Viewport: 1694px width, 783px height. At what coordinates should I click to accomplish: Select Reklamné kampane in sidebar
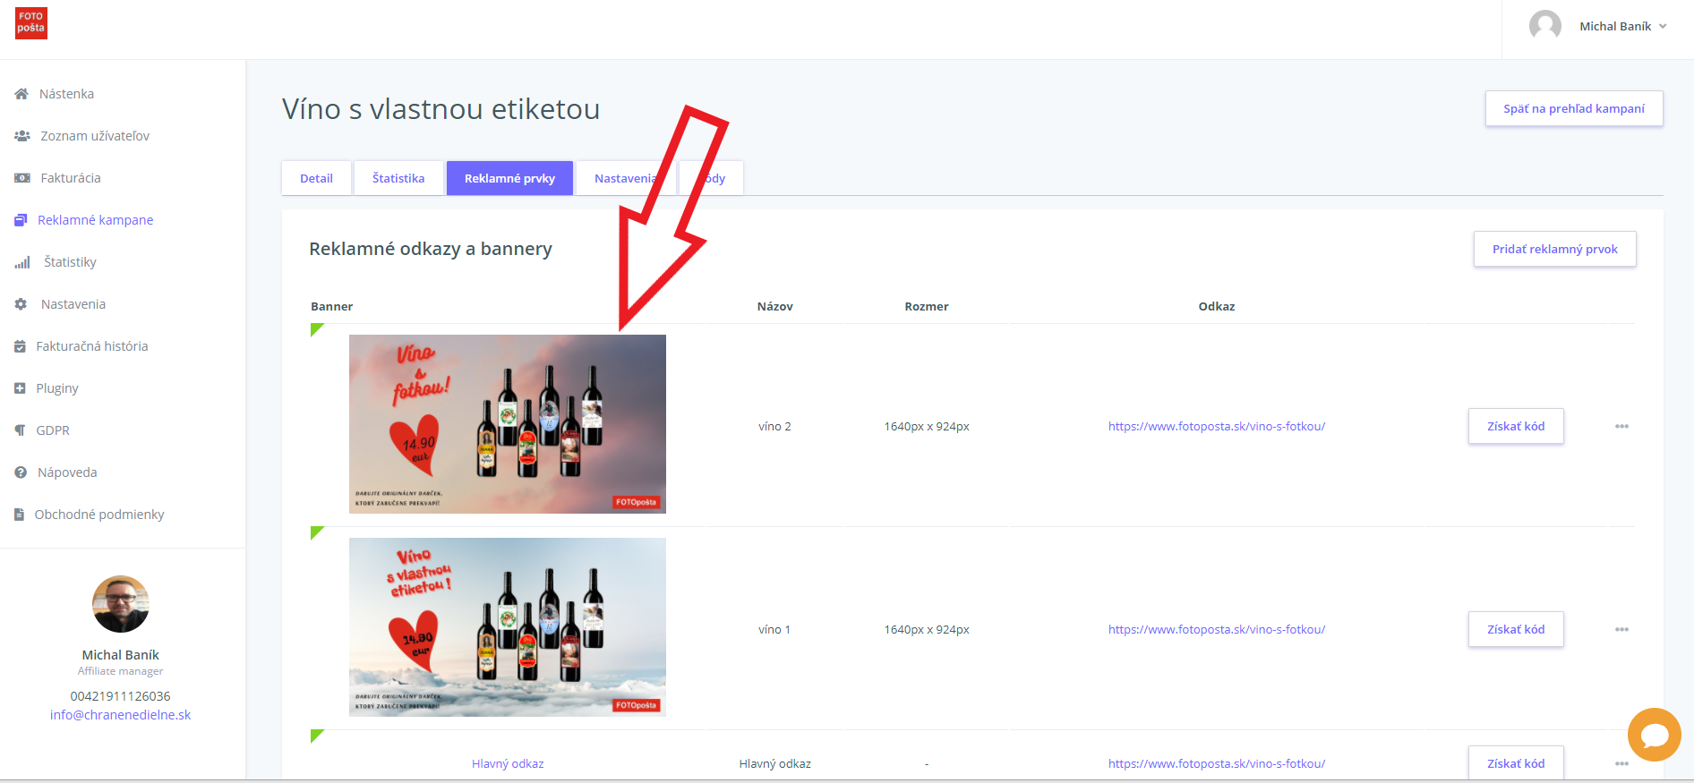95,220
